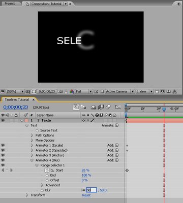Click the show last snapshot icon
The image size is (183, 203).
(66, 91)
